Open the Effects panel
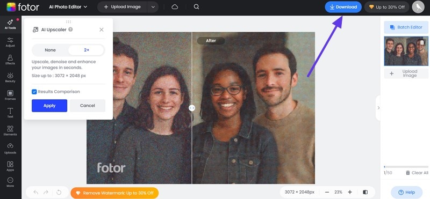This screenshot has height=199, width=430. pyautogui.click(x=10, y=60)
